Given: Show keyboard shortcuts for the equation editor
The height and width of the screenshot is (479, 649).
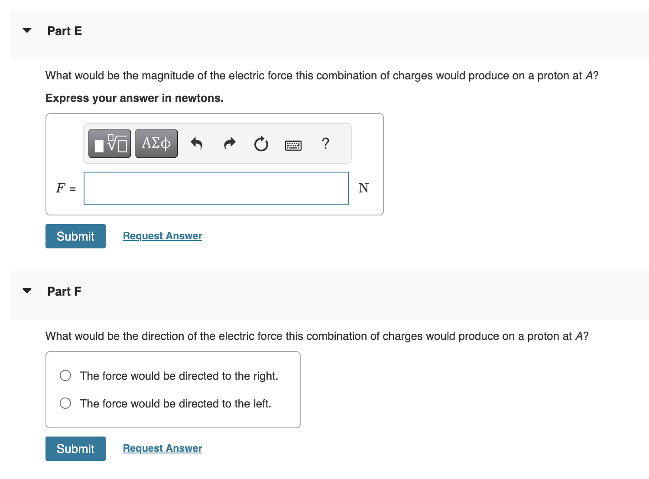Looking at the screenshot, I should coord(293,145).
